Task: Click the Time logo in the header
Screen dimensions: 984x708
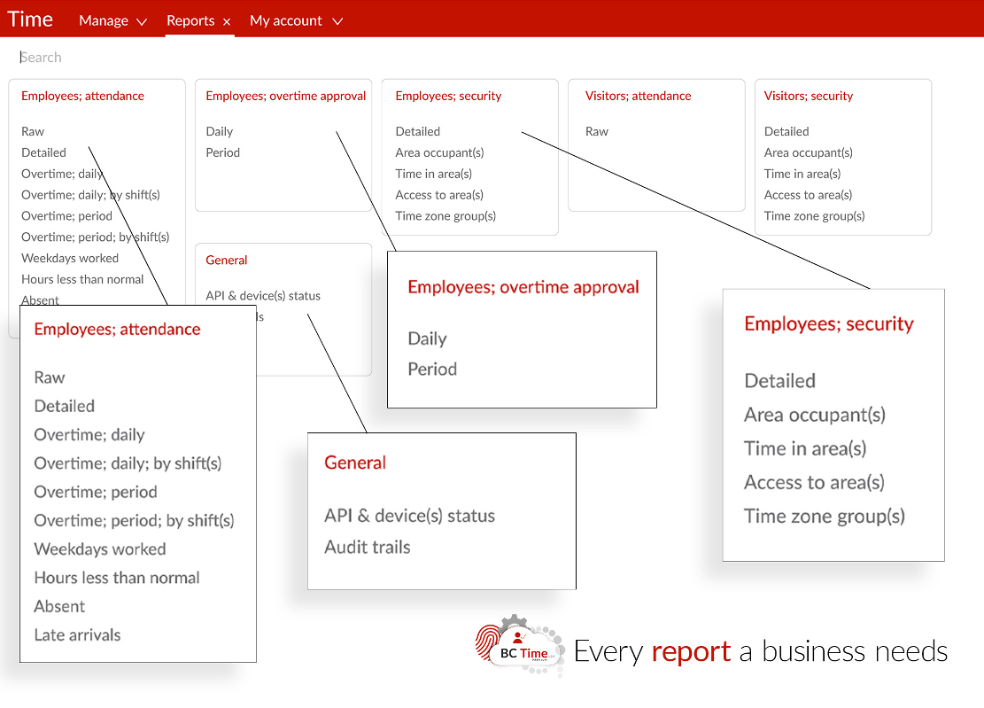Action: (x=30, y=19)
